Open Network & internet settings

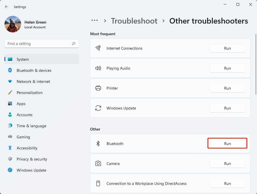point(42,81)
